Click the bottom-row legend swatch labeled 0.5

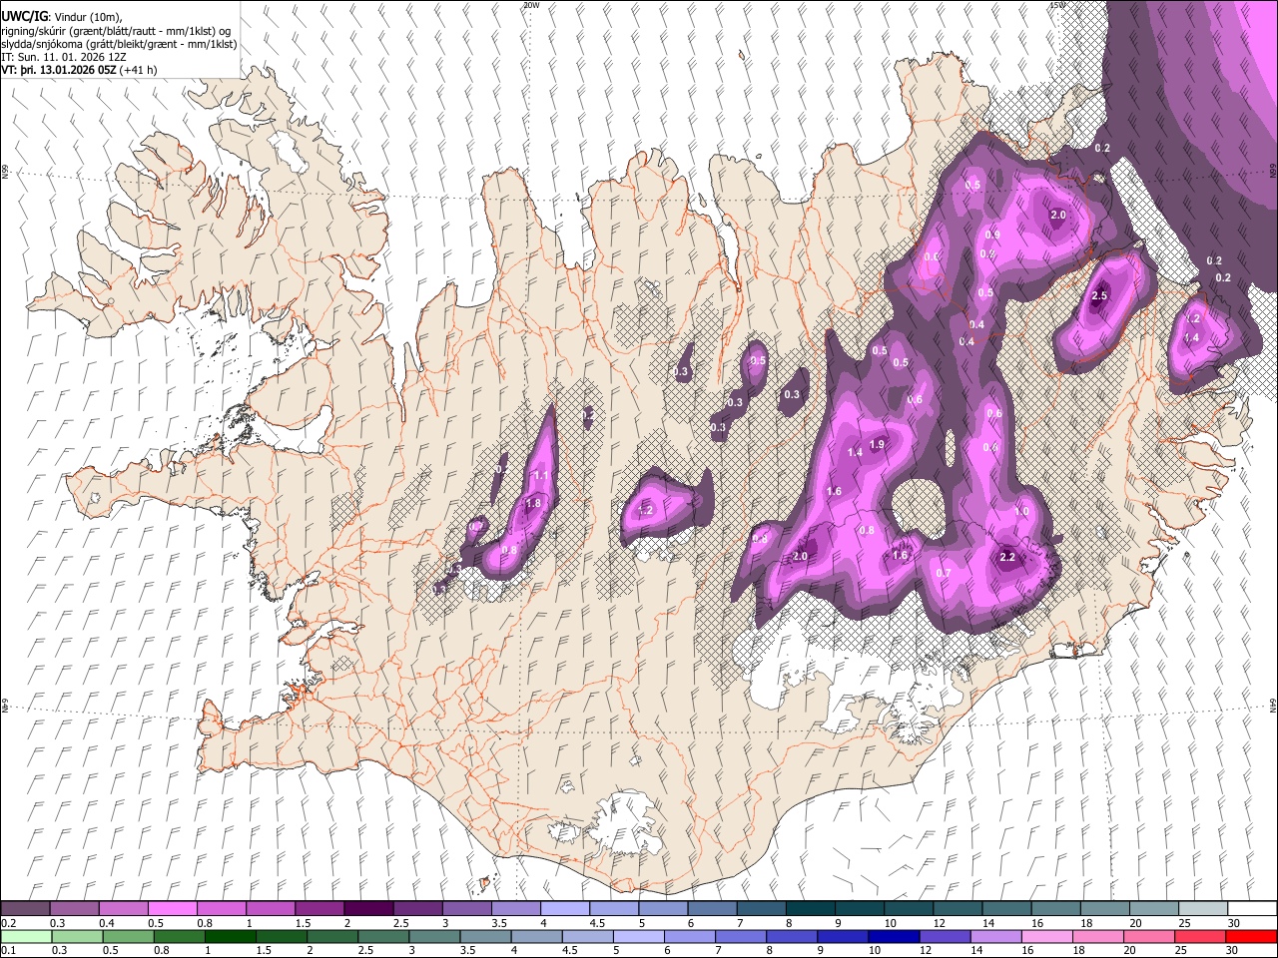pyautogui.click(x=128, y=936)
